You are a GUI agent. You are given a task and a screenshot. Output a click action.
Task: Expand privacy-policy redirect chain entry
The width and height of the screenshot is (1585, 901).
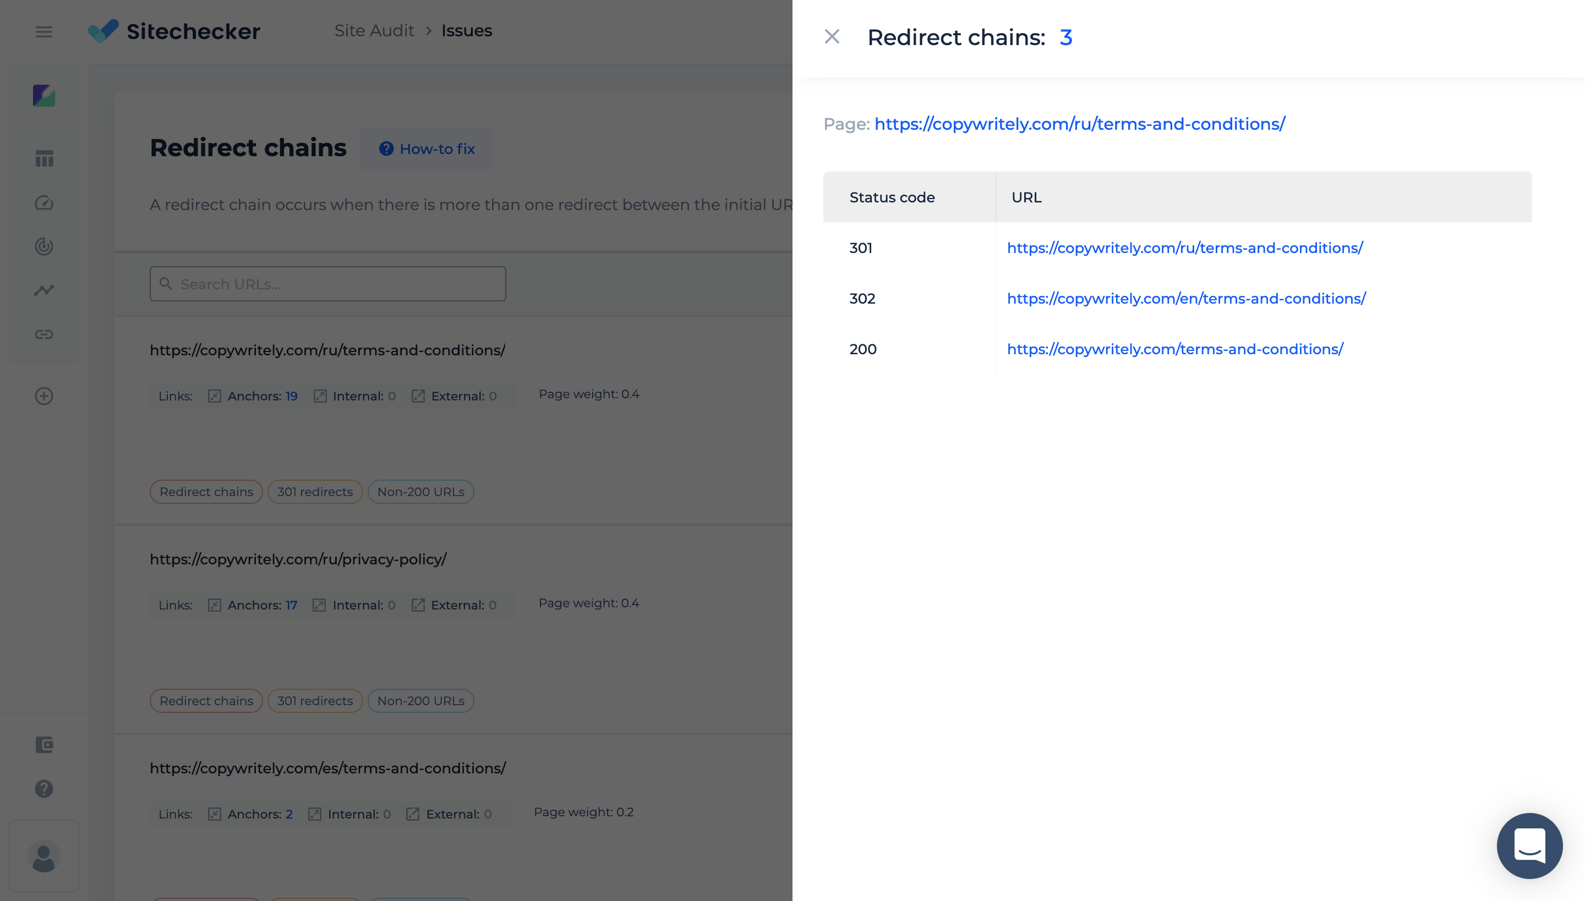(206, 701)
